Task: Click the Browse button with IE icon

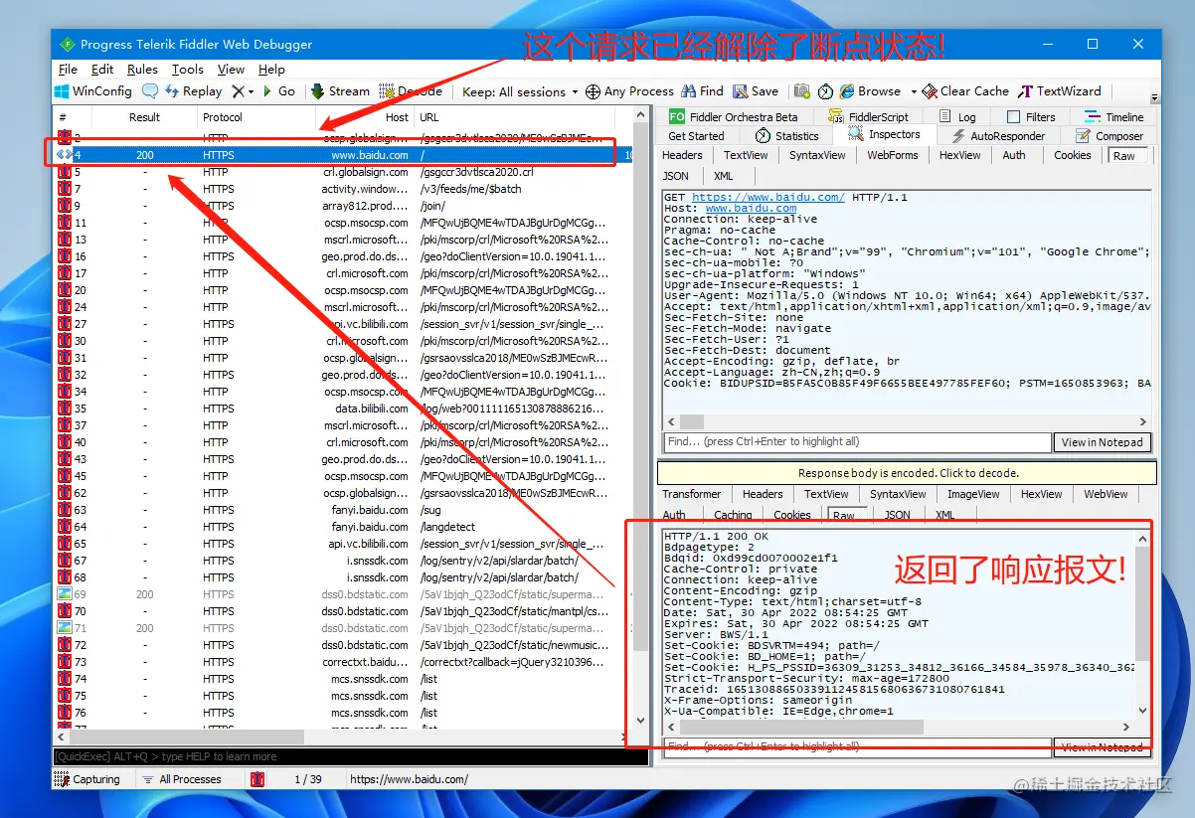Action: click(x=870, y=91)
